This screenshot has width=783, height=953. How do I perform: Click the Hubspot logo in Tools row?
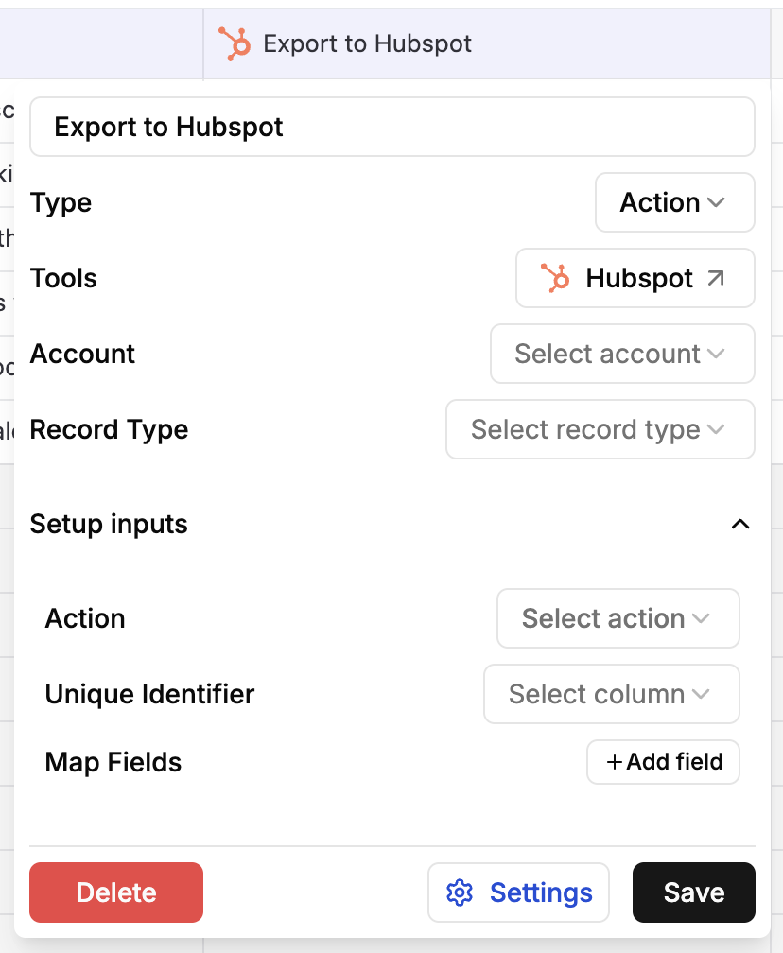555,278
